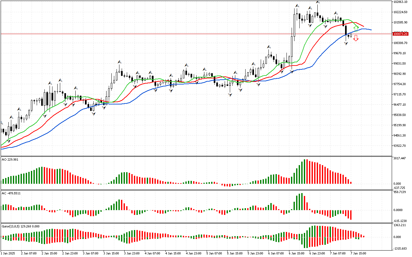412x257 pixels.
Task: Click the AC -478.5511 indicator label
Action: 11,193
